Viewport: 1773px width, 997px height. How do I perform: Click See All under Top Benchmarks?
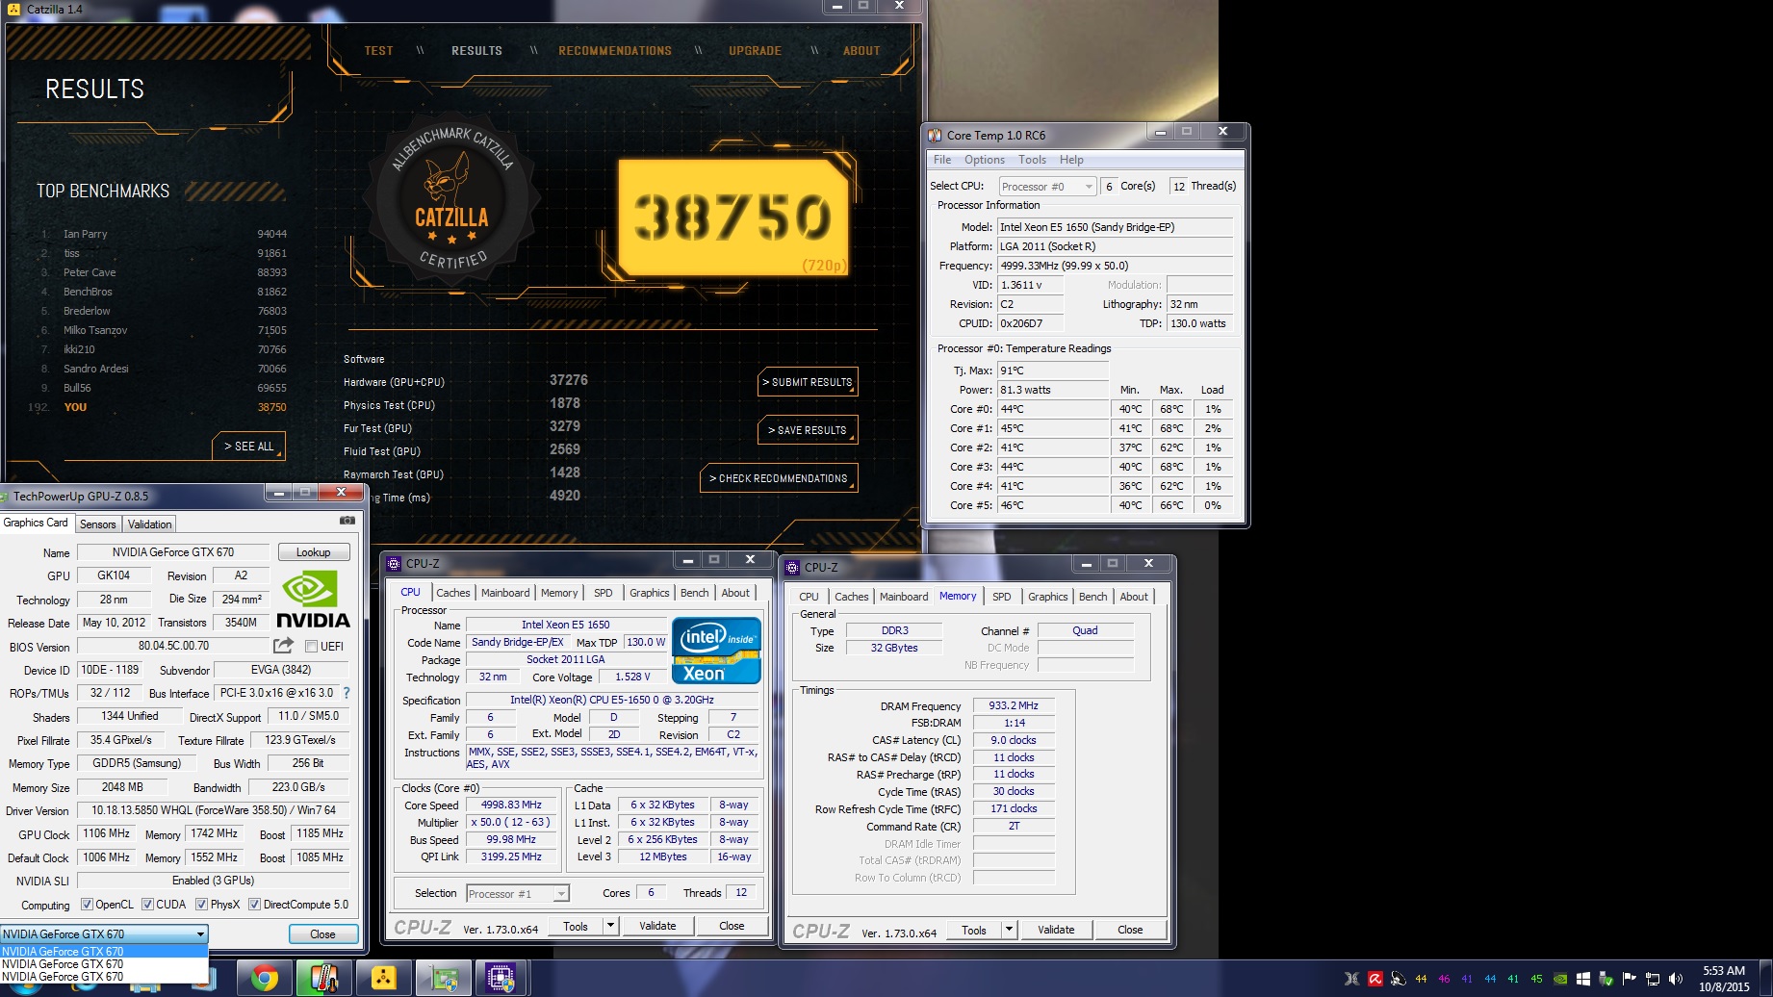click(x=248, y=447)
